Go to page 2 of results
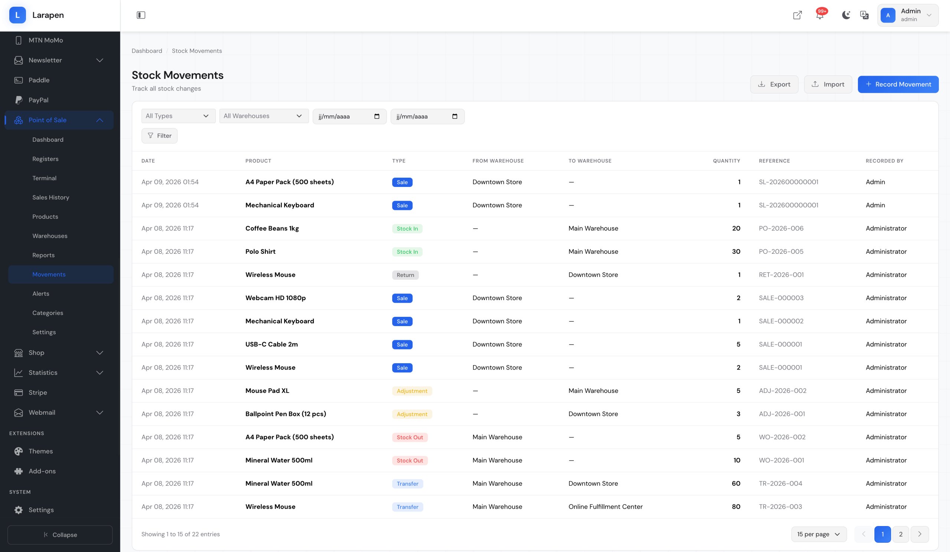Screen dimensions: 950x552 click(x=900, y=534)
